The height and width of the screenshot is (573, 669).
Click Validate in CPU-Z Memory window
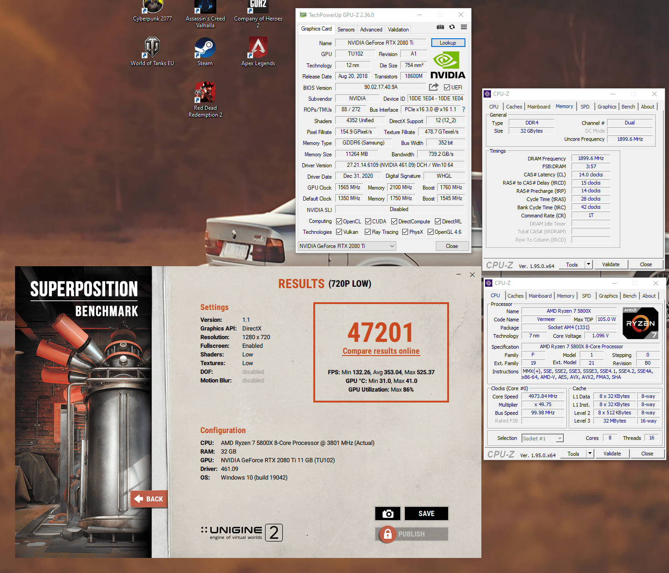(x=611, y=264)
